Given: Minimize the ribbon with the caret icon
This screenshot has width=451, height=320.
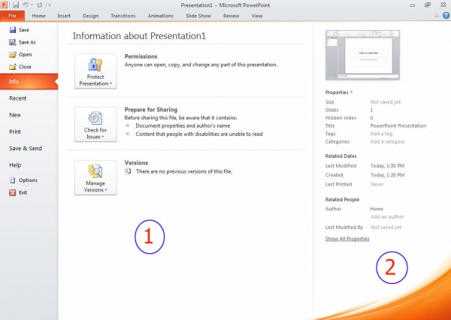Looking at the screenshot, I should click(437, 16).
